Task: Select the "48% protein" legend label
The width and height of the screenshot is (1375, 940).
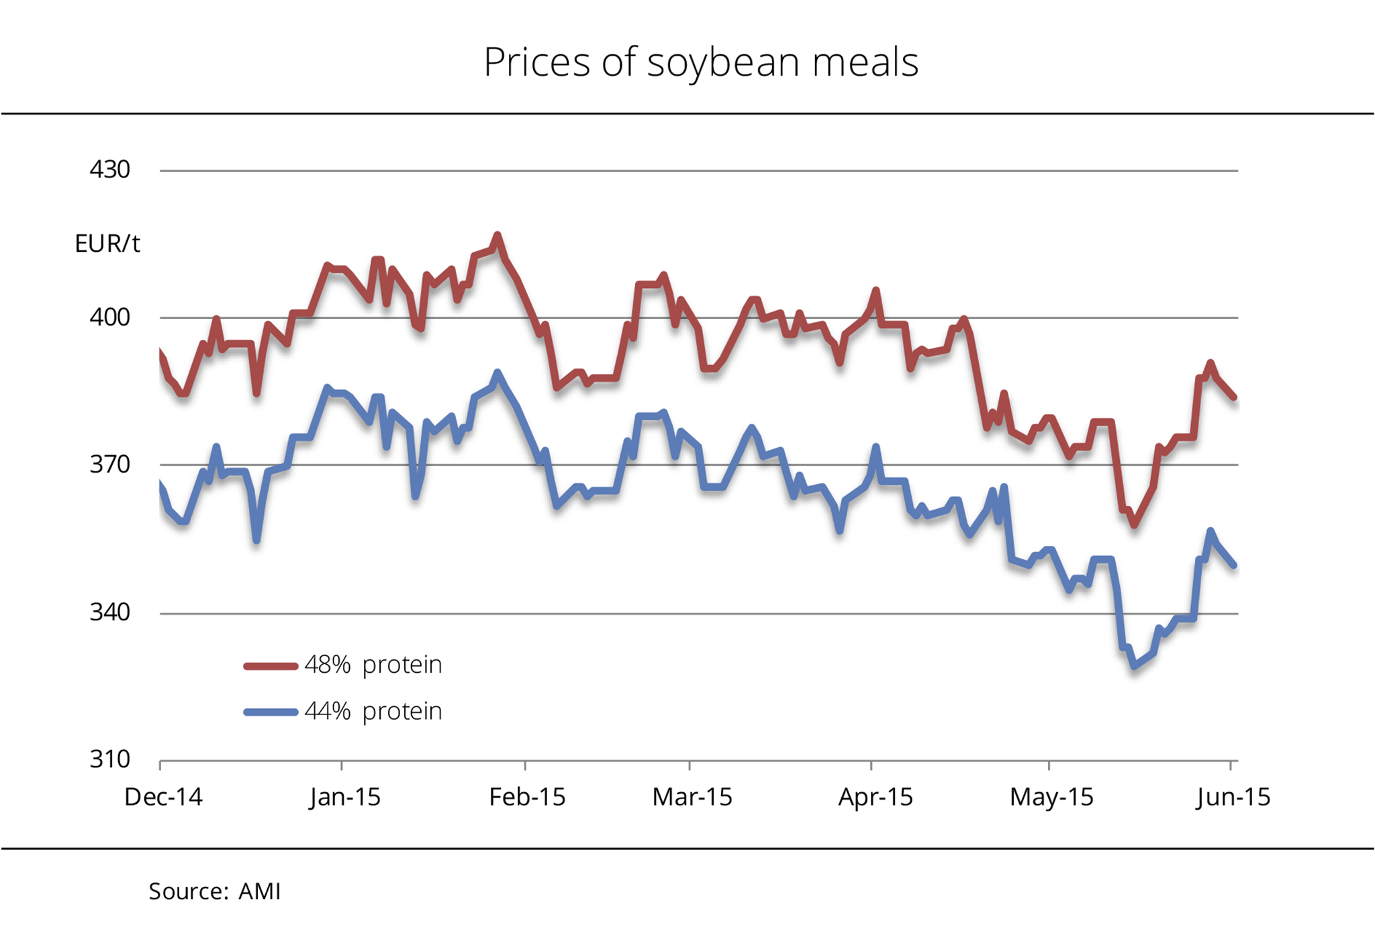Action: (x=373, y=665)
